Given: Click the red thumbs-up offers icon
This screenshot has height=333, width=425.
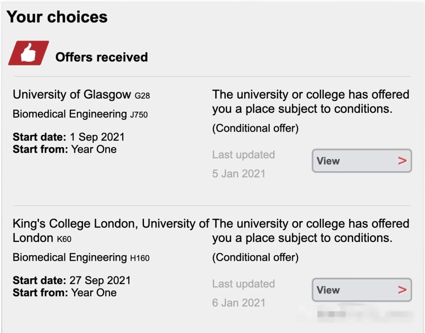Looking at the screenshot, I should [28, 53].
